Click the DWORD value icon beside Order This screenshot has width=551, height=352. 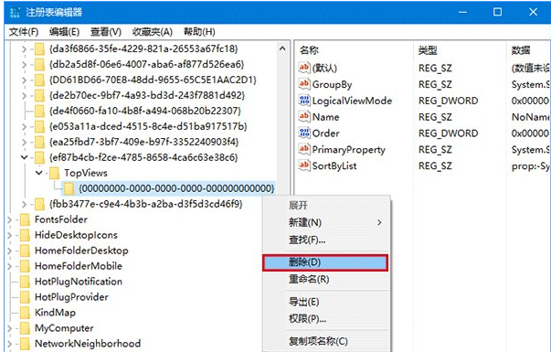[x=304, y=133]
